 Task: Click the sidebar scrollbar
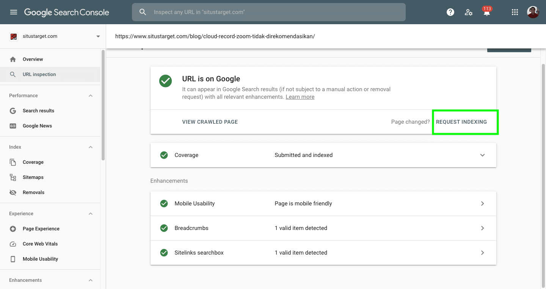(x=103, y=105)
